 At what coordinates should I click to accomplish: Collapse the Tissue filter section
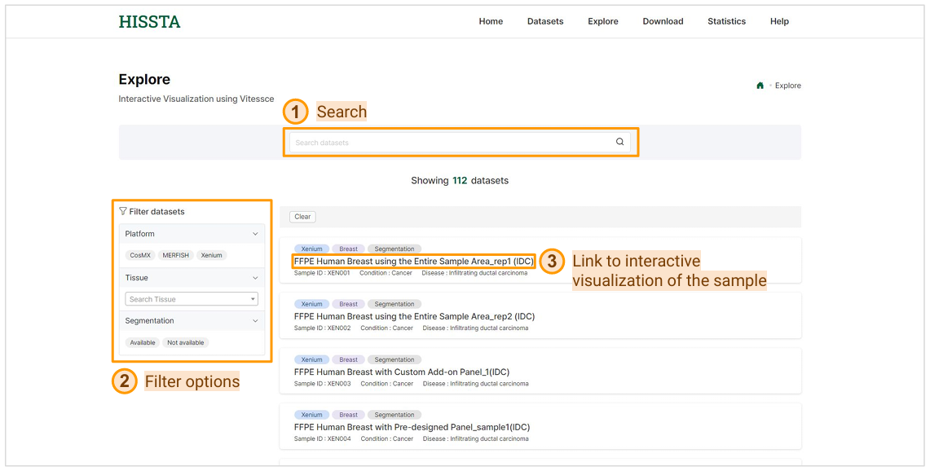255,278
